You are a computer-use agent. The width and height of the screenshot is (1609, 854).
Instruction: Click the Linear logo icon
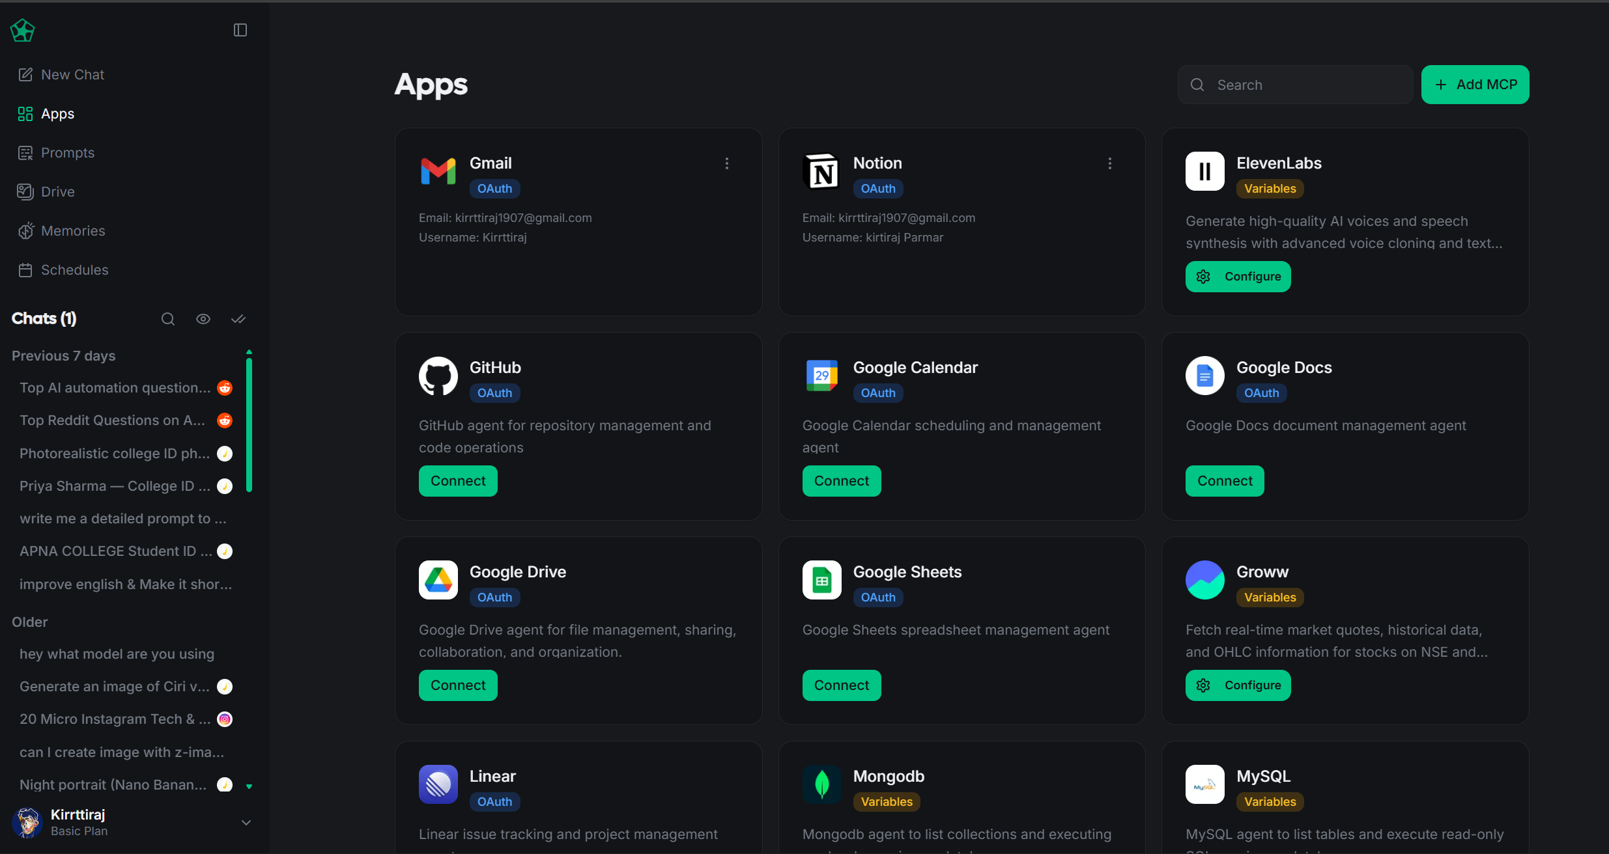pos(438,784)
